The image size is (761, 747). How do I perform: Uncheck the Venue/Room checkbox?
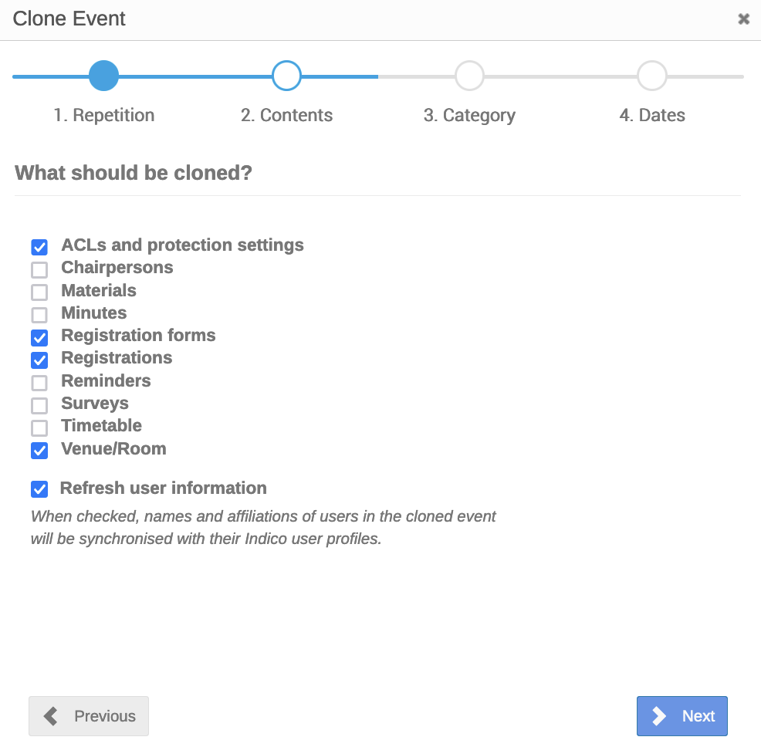(39, 451)
